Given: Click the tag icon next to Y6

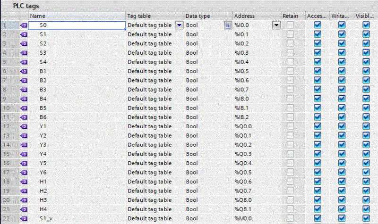Looking at the screenshot, I should point(24,172).
